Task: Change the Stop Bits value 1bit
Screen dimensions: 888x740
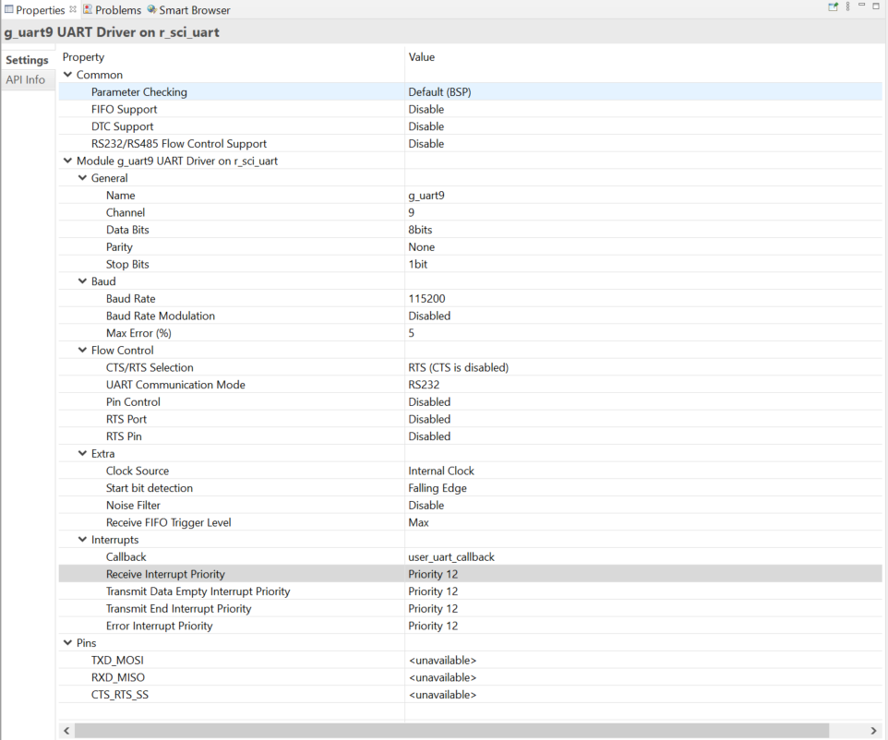Action: coord(418,265)
